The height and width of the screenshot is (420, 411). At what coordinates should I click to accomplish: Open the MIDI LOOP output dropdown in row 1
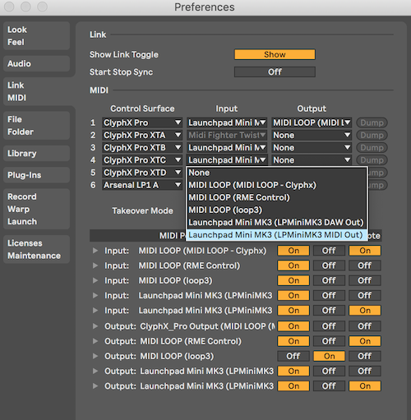pos(312,122)
